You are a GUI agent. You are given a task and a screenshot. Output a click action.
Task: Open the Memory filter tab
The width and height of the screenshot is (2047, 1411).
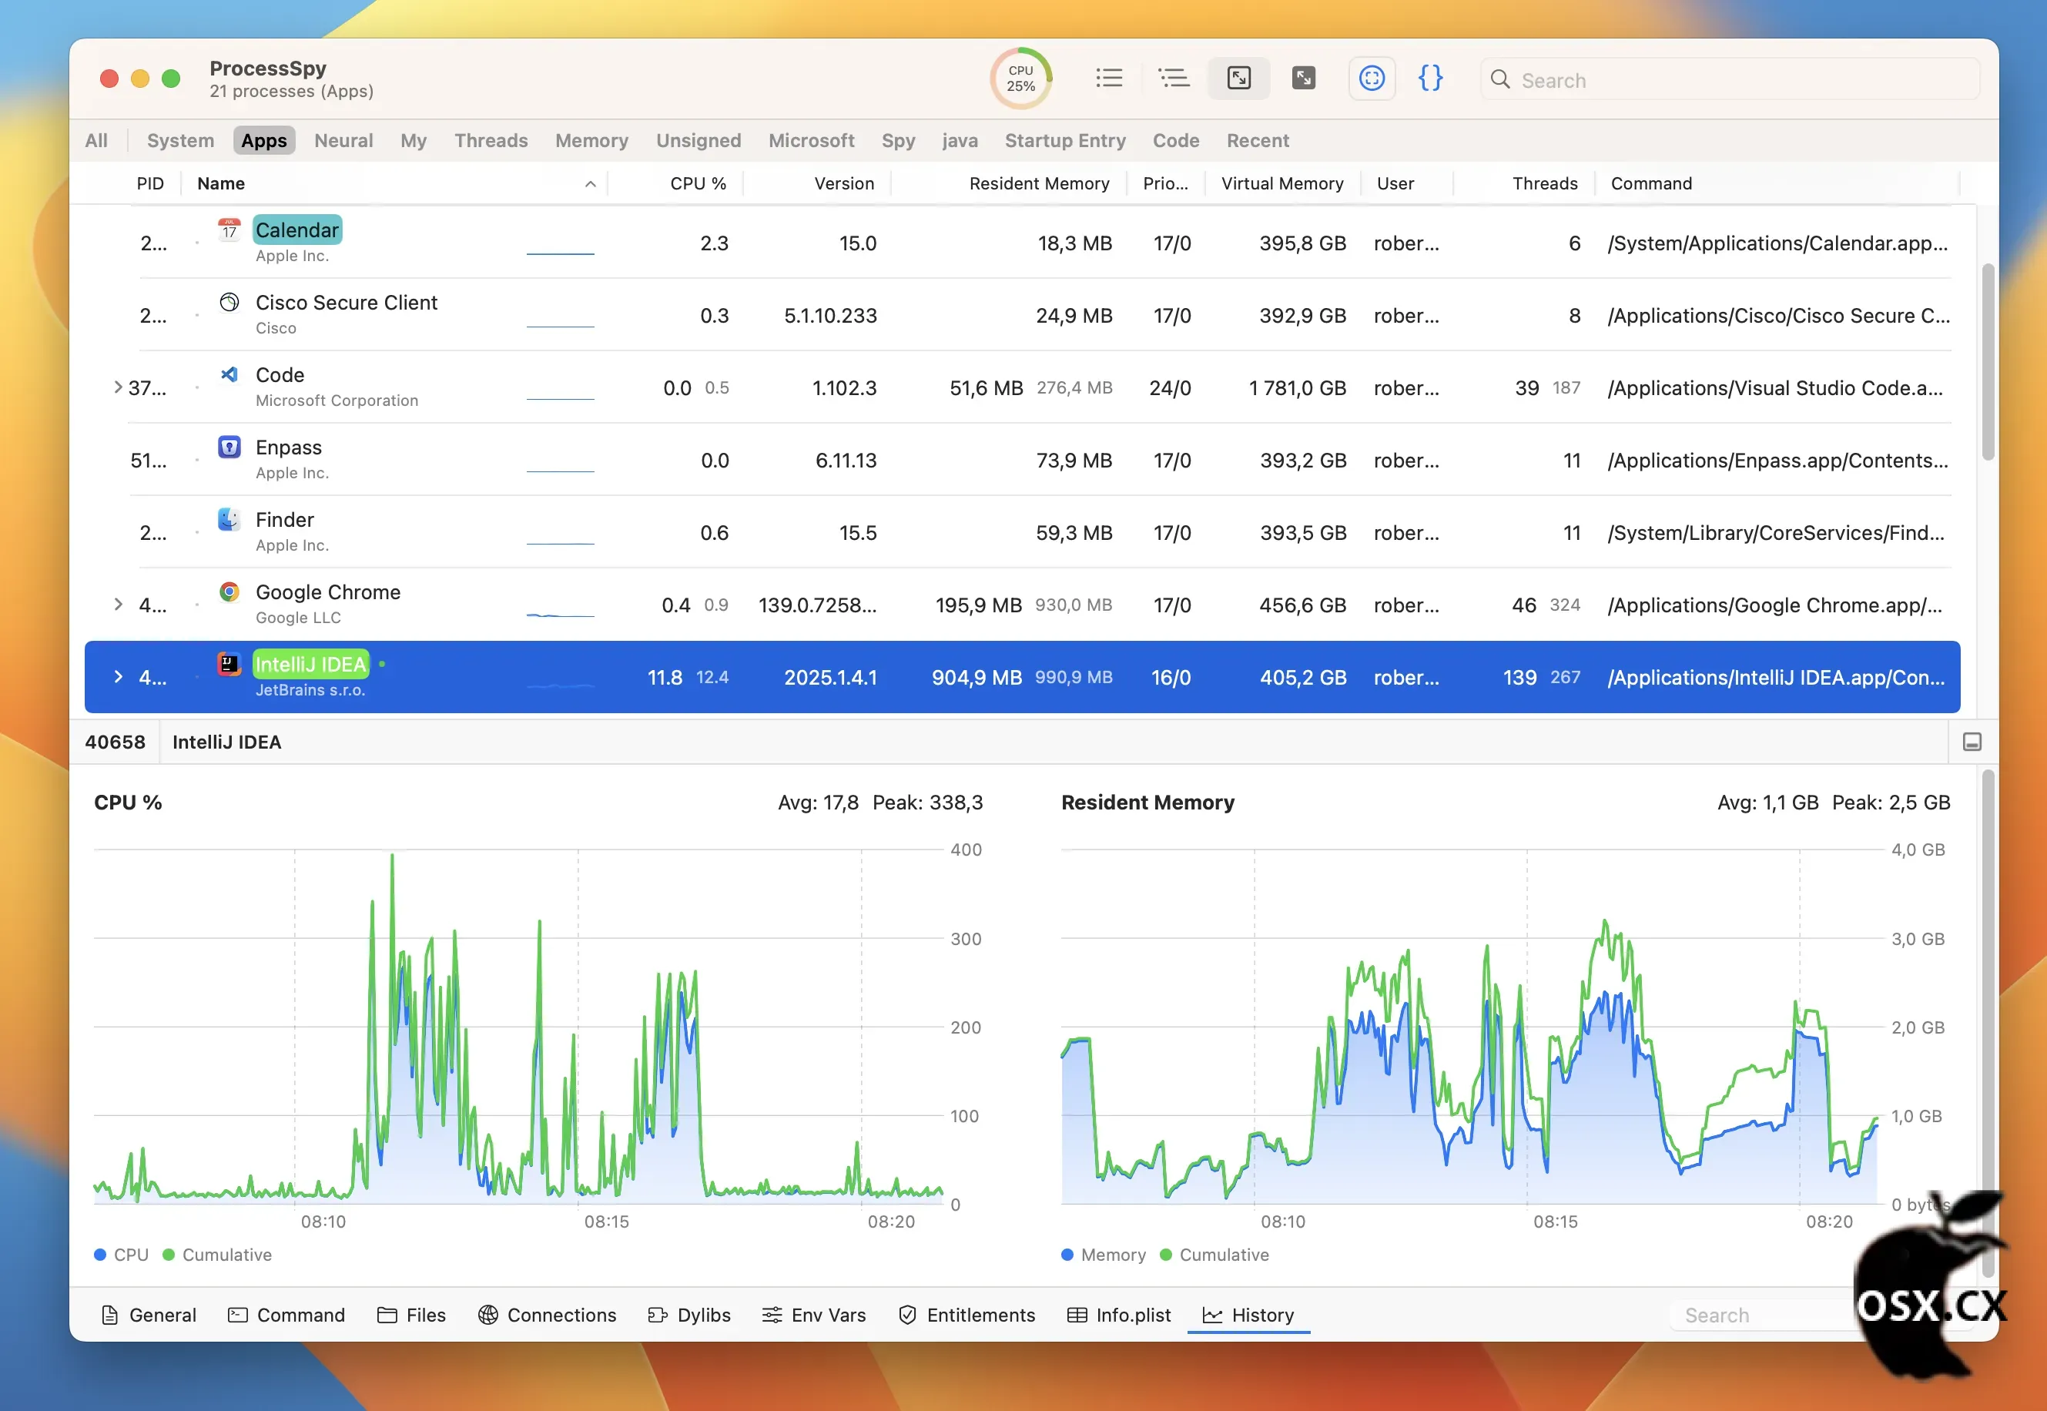tap(591, 141)
